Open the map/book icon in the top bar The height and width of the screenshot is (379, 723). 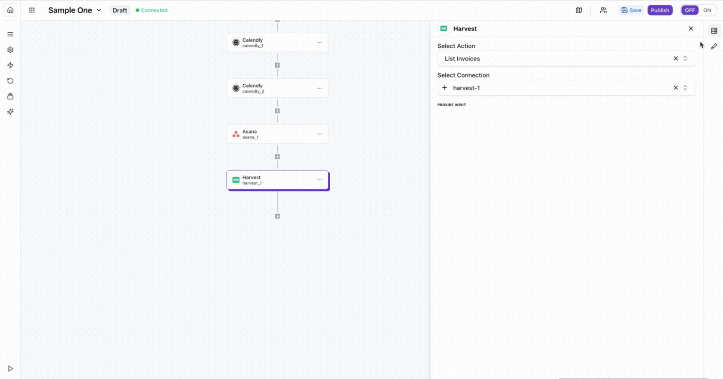(x=579, y=10)
